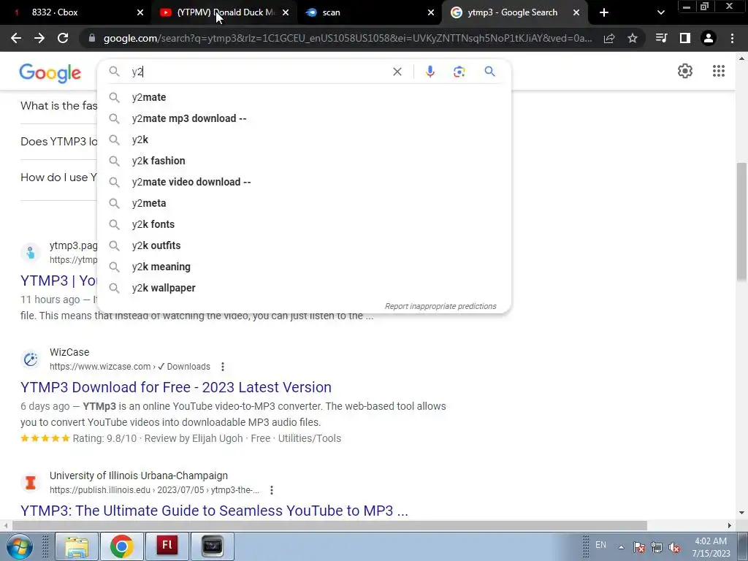This screenshot has height=561, width=748.
Task: Open Chrome profile avatar
Action: [709, 38]
